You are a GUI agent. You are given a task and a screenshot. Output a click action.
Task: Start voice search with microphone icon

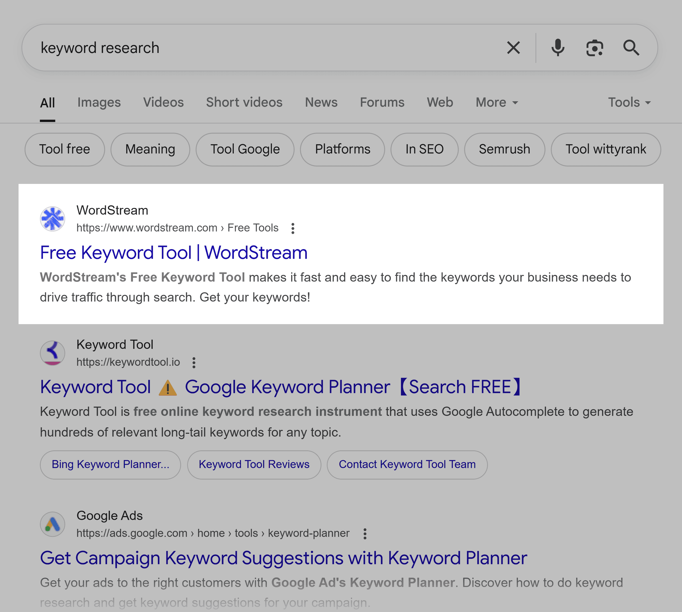pos(558,48)
